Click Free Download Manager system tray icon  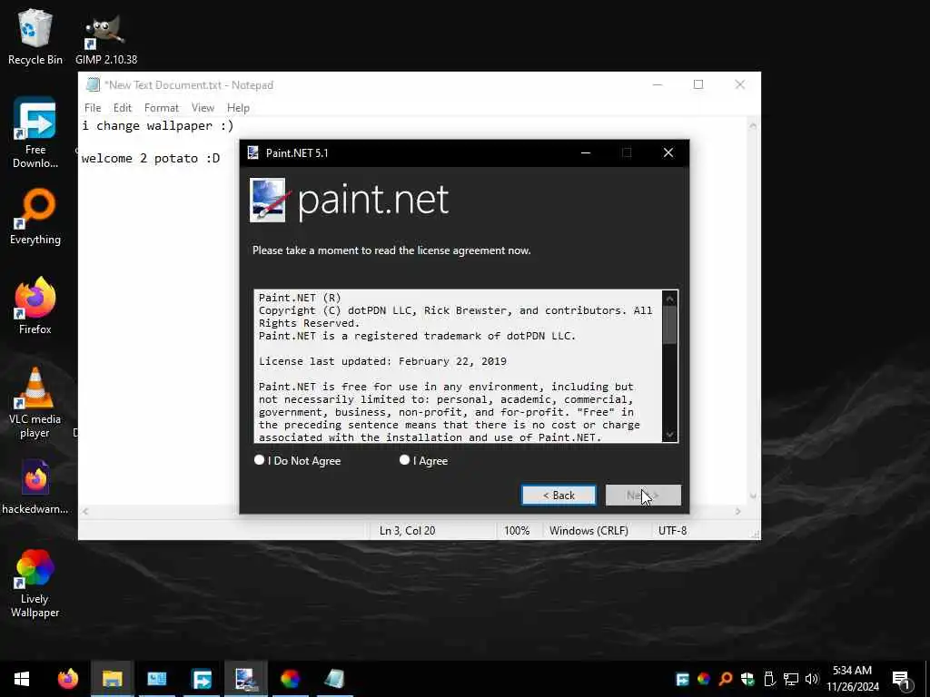point(683,679)
